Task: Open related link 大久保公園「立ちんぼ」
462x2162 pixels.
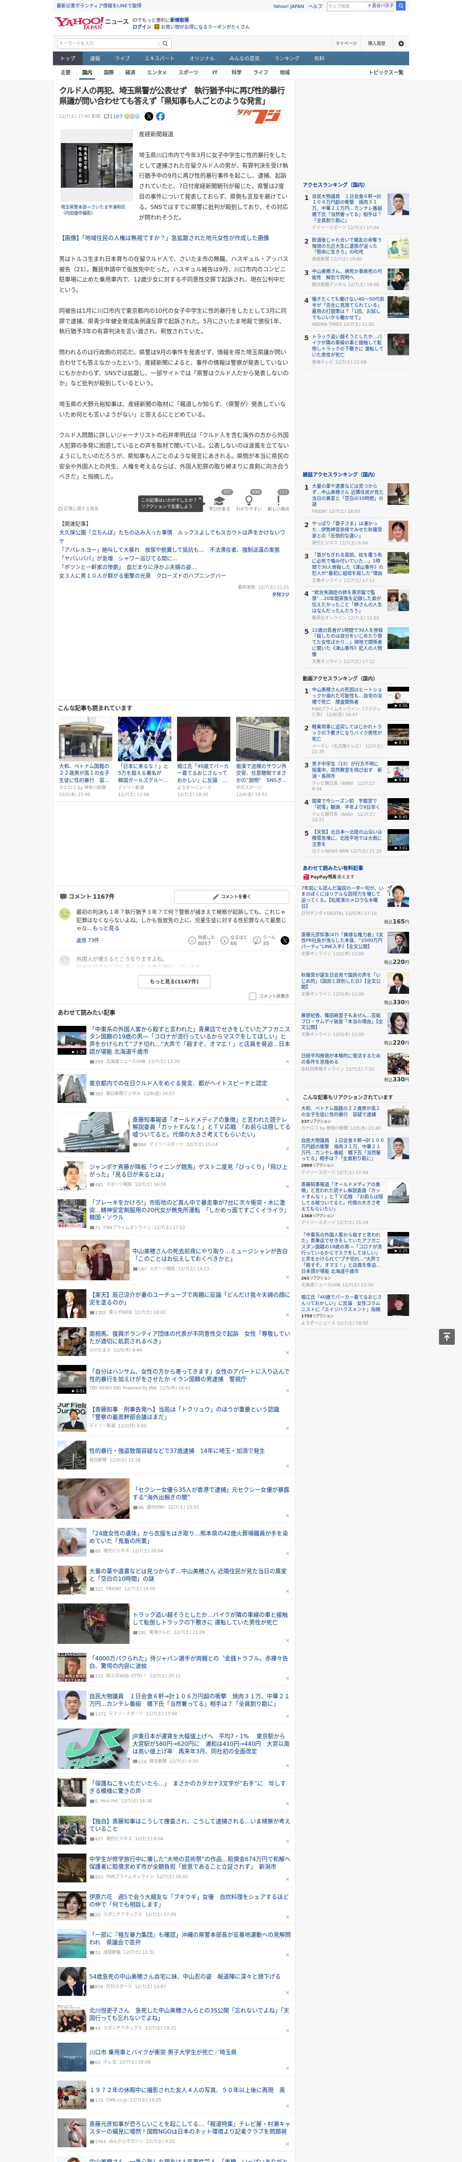Action: click(173, 536)
